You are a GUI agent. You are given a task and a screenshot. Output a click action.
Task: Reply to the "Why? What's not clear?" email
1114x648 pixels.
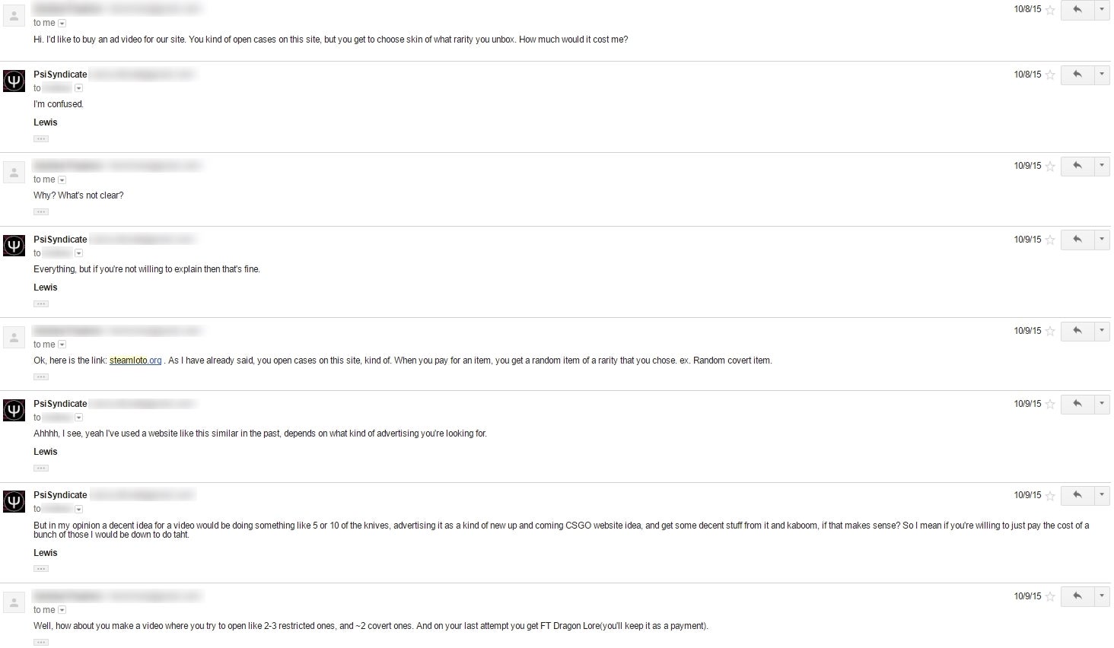(1077, 166)
